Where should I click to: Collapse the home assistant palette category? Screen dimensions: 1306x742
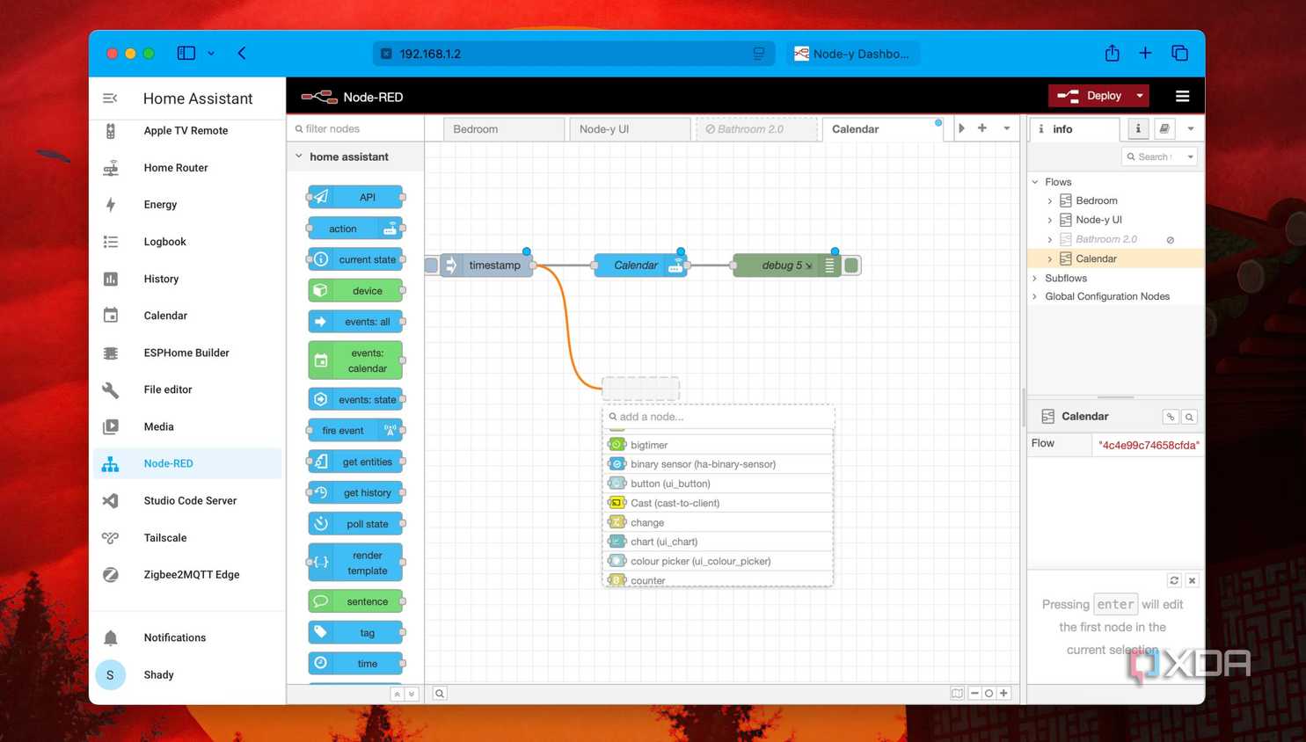tap(299, 156)
